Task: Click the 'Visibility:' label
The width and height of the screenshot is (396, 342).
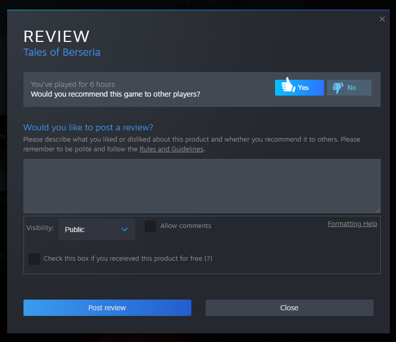Action: pos(40,227)
